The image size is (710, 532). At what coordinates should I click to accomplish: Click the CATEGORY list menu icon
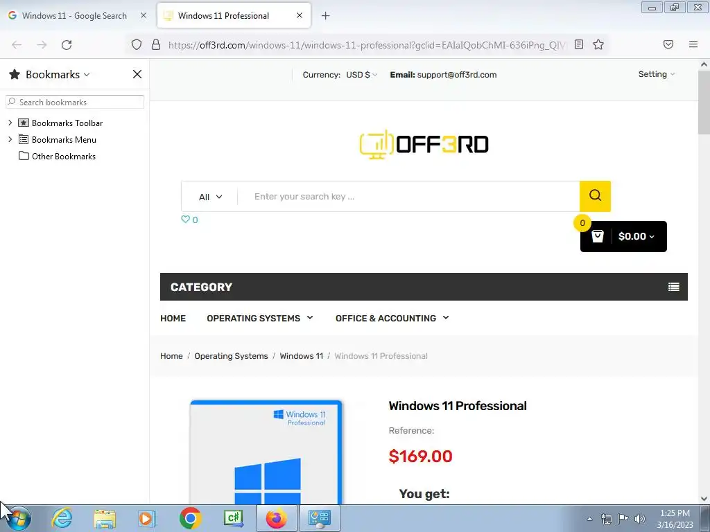pyautogui.click(x=673, y=287)
